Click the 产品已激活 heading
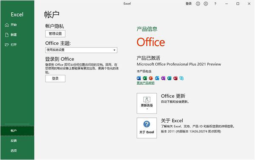 148,58
